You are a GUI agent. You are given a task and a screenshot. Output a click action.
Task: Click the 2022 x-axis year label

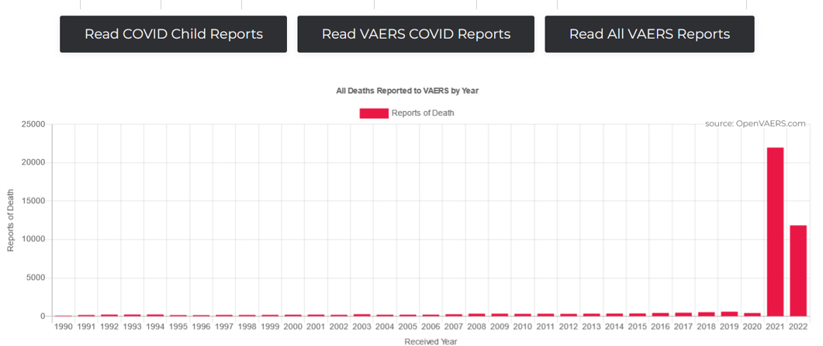coord(798,327)
